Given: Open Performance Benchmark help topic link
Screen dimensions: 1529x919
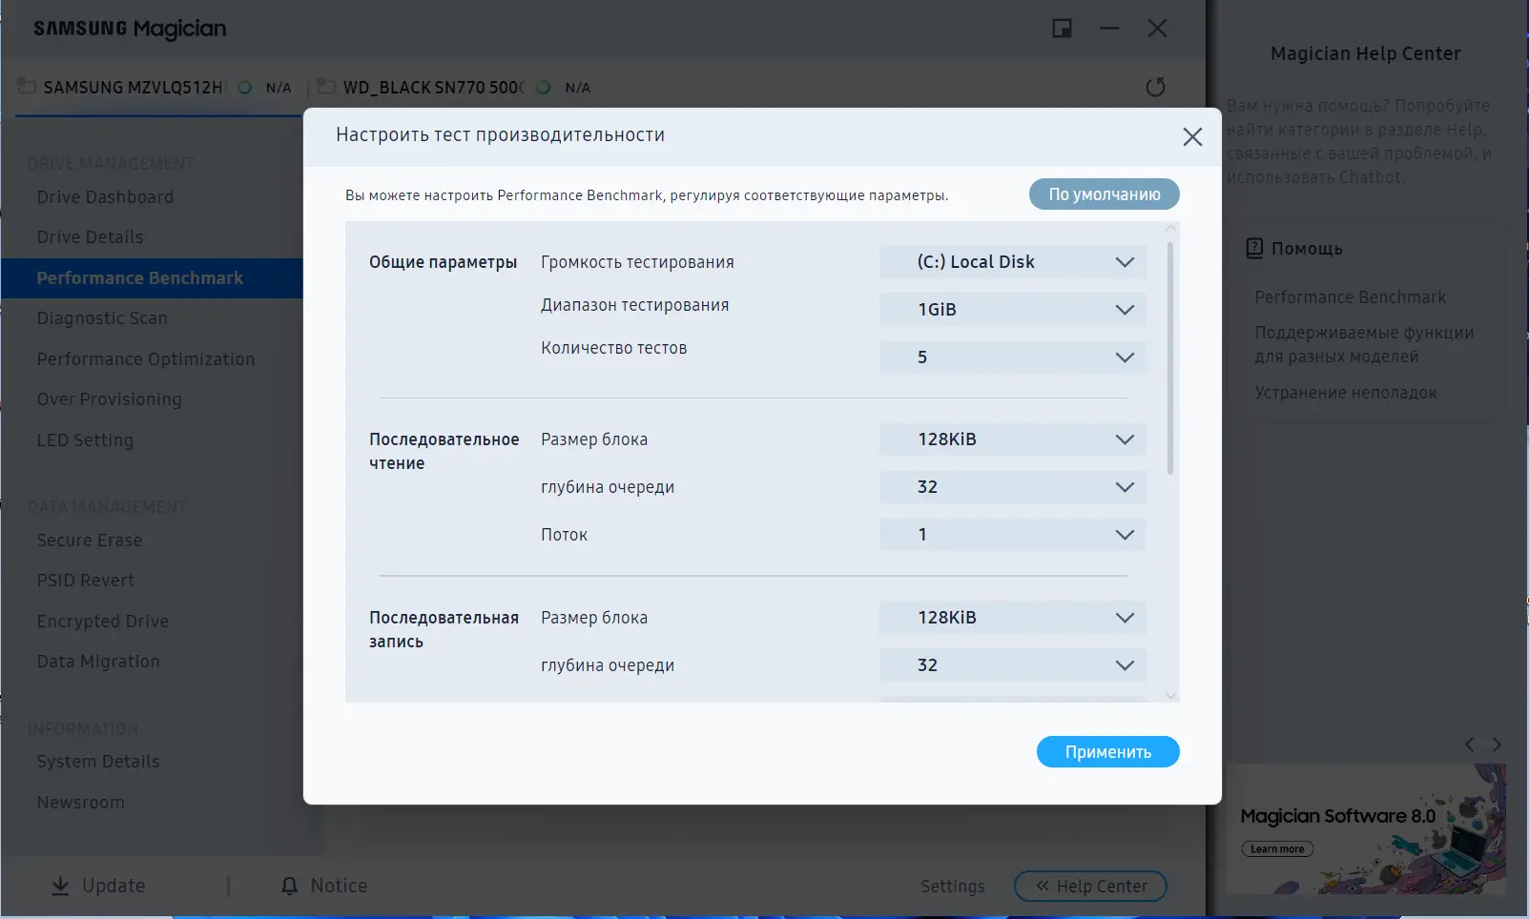Looking at the screenshot, I should pos(1350,297).
